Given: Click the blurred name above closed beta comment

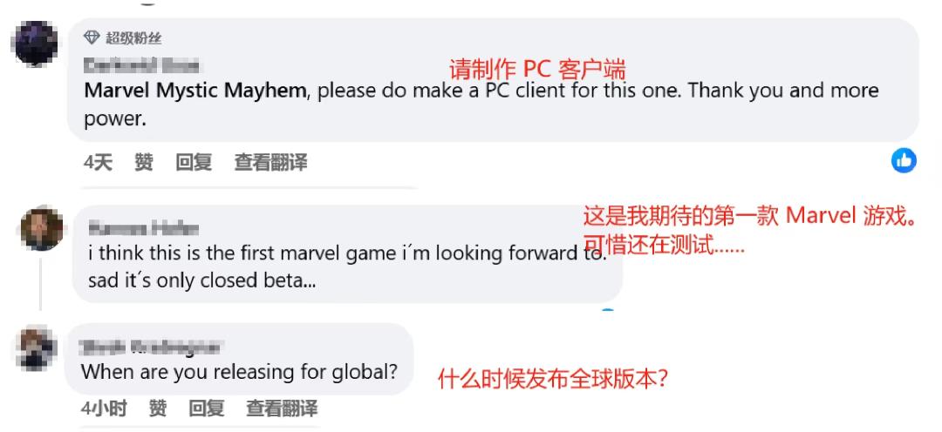Looking at the screenshot, I should (x=143, y=228).
